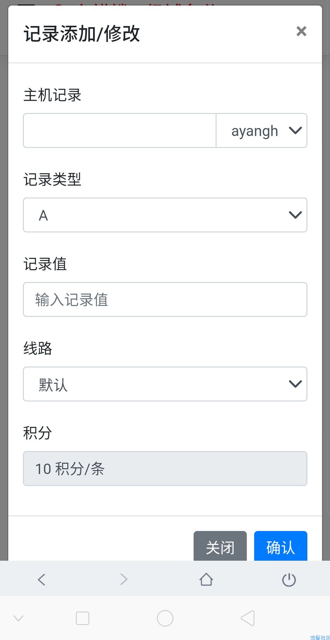Tap the browser forward arrow icon
Viewport: 330px width, 640px height.
tap(124, 579)
